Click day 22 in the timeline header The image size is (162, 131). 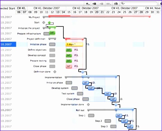point(108,12)
